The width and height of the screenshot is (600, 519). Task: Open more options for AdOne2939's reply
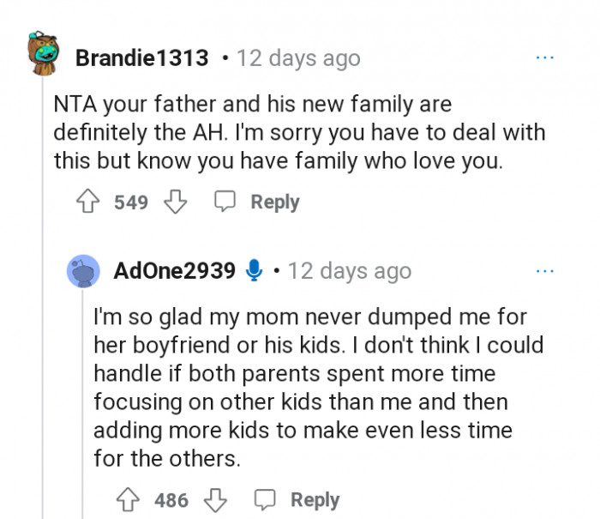[544, 271]
